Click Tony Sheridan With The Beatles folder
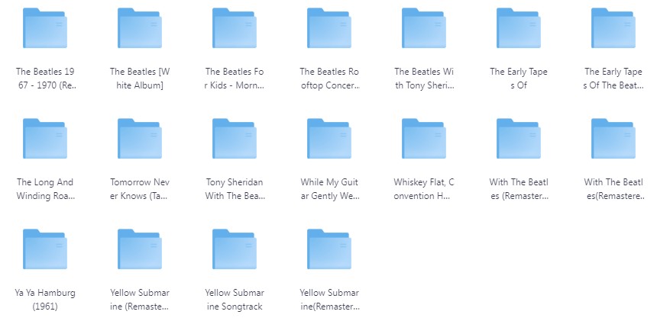Viewport: 657px width, 321px height. coord(235,138)
